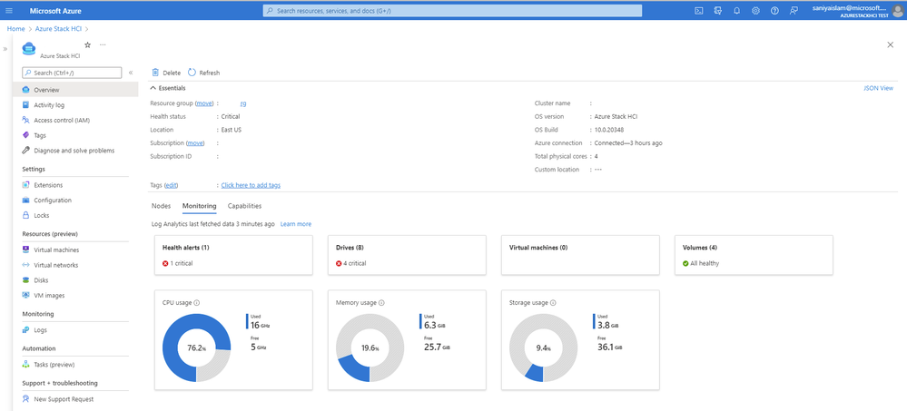Click the Azure Stack HCI breadcrumb link
The width and height of the screenshot is (907, 411).
click(59, 28)
